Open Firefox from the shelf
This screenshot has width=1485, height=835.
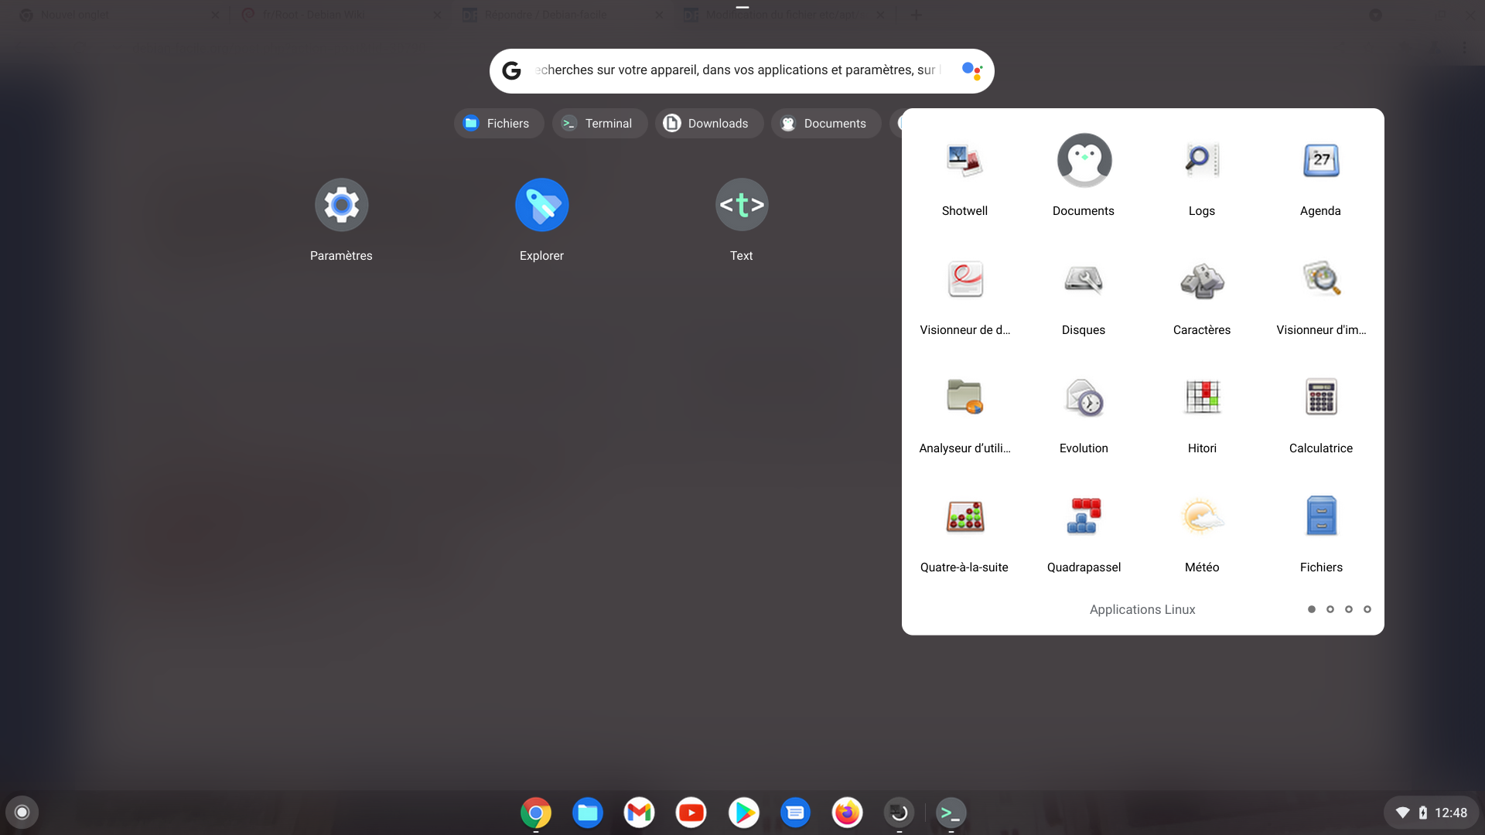tap(847, 813)
